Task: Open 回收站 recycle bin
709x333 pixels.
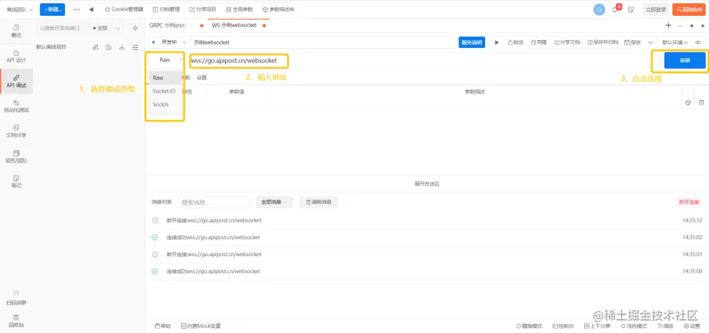Action: (16, 321)
